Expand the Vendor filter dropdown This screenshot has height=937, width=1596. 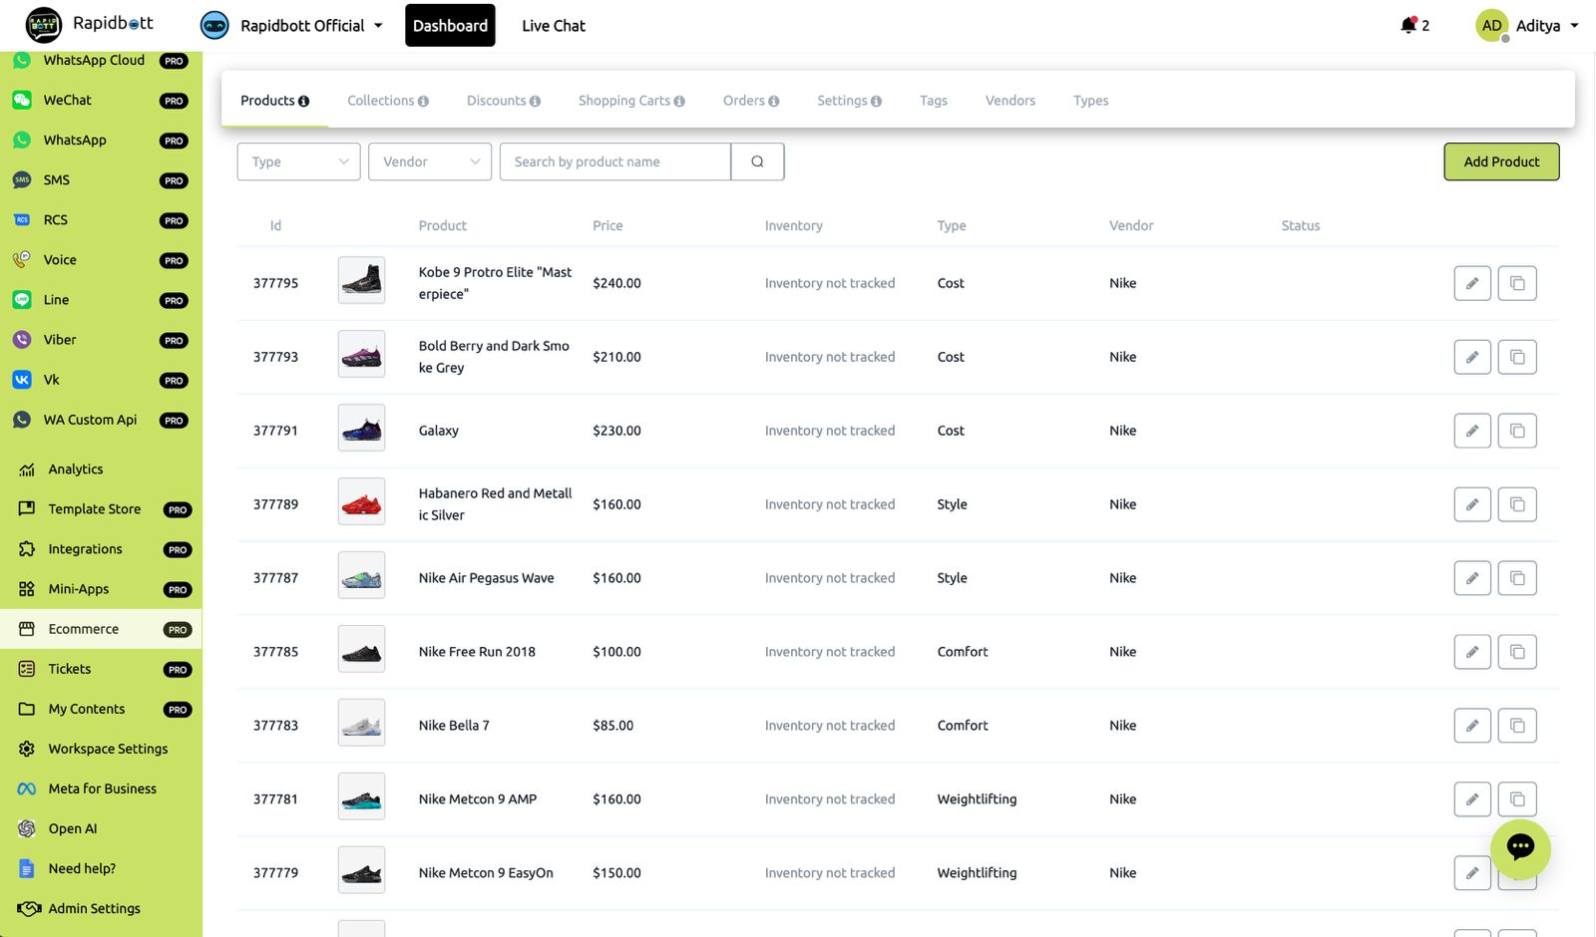[429, 161]
